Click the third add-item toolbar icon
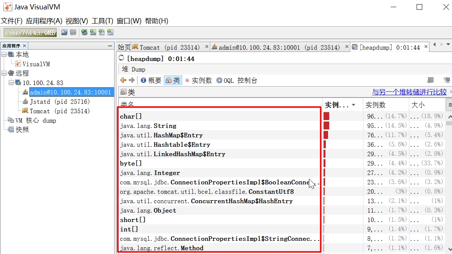 (101, 33)
